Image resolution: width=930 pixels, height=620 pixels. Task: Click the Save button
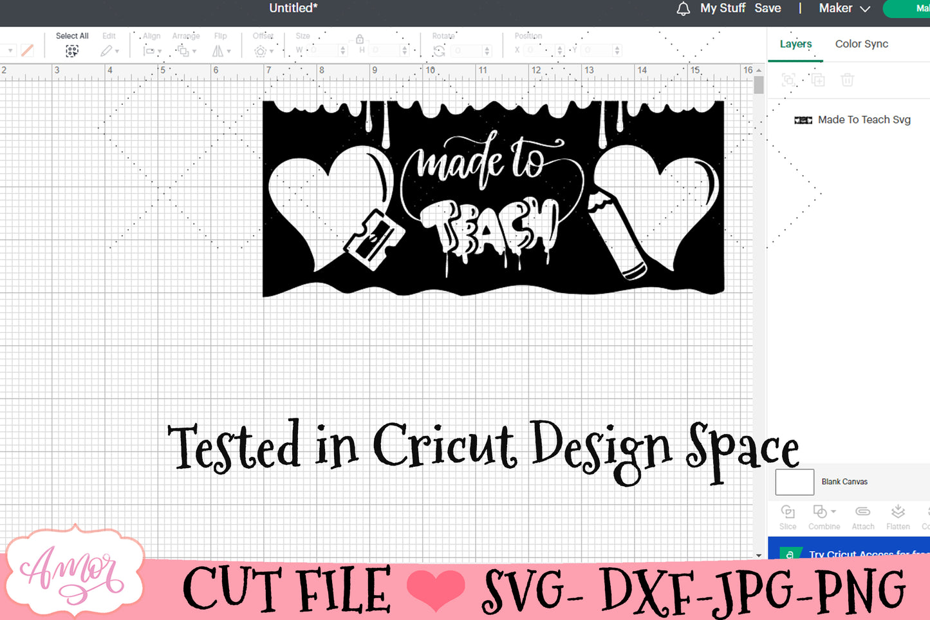(x=768, y=8)
